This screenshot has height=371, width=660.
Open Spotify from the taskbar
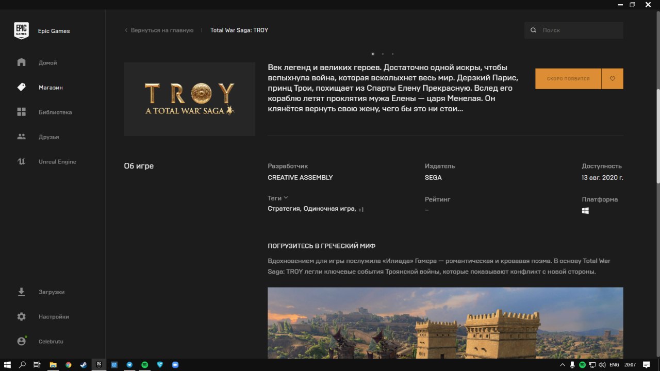[145, 365]
